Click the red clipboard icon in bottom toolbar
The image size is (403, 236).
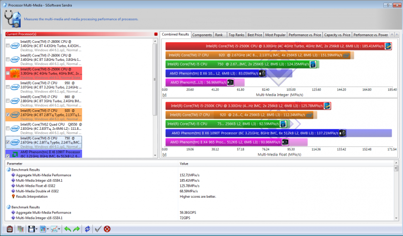[10, 229]
